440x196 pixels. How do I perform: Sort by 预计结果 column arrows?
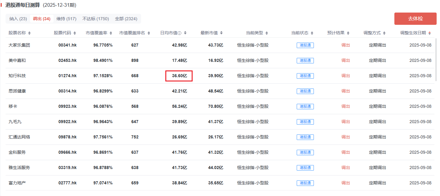[x=348, y=33]
